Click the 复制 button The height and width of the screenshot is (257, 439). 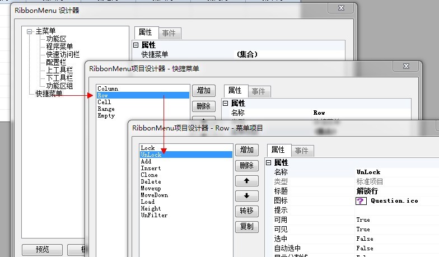[246, 226]
